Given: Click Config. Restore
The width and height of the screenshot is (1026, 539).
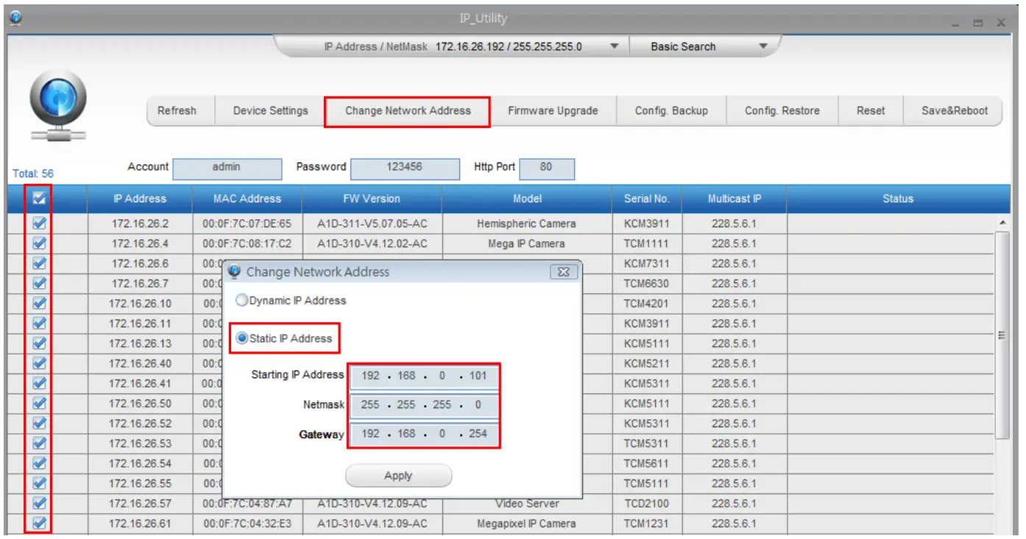Looking at the screenshot, I should tap(782, 110).
